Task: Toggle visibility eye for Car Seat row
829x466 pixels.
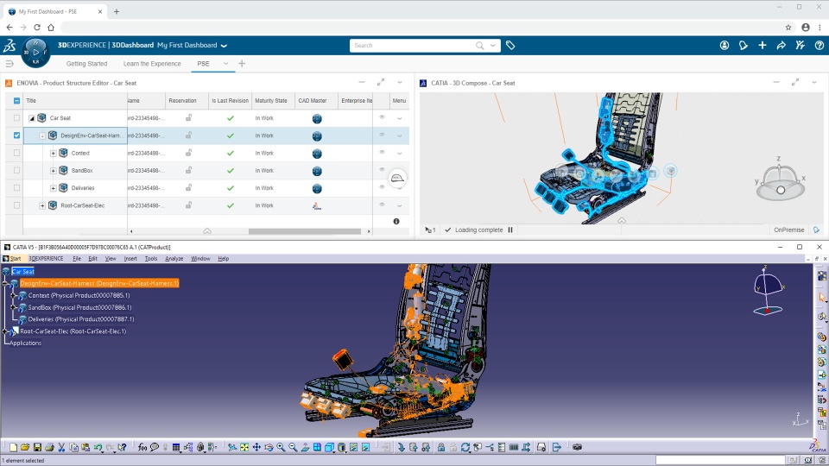Action: pos(382,117)
